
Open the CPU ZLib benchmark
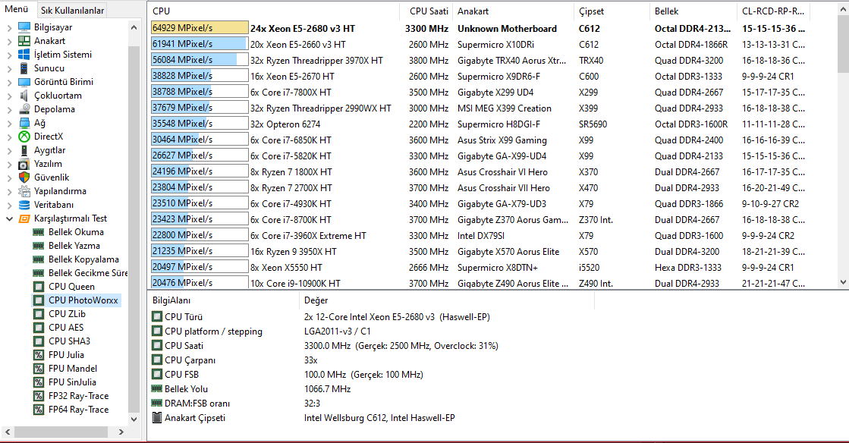pyautogui.click(x=67, y=313)
